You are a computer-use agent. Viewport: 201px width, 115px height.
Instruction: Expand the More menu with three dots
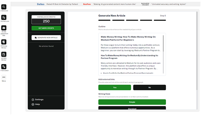[4, 77]
